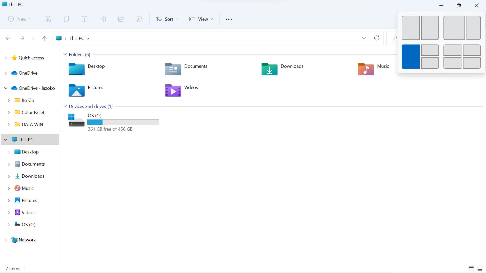Click the See more options button
Viewport: 486px width, 273px height.
[x=229, y=19]
